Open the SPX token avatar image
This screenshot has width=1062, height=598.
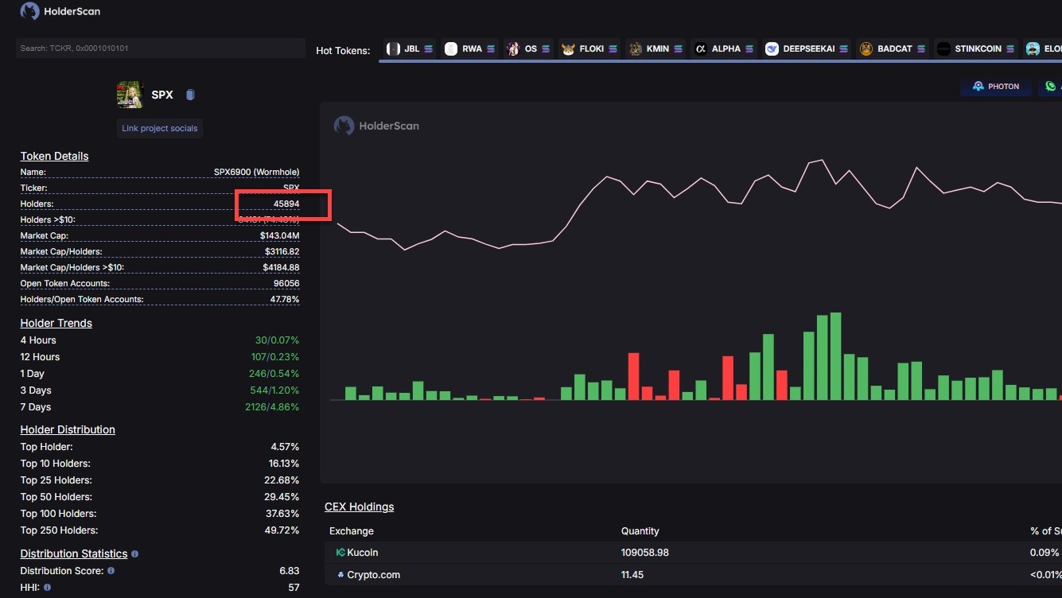130,95
